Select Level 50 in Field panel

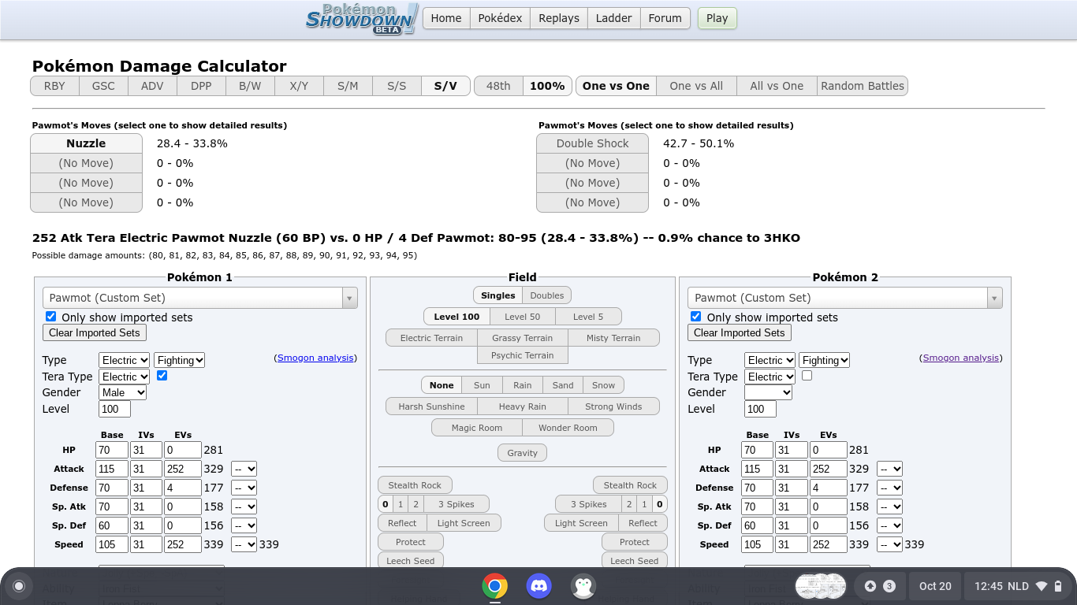pos(523,317)
